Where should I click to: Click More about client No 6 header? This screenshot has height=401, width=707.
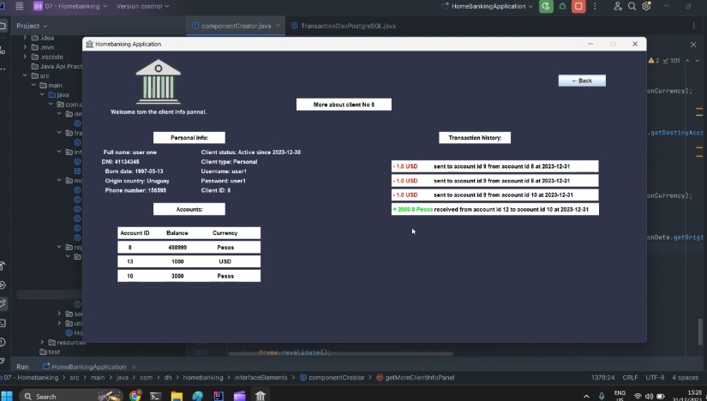344,105
